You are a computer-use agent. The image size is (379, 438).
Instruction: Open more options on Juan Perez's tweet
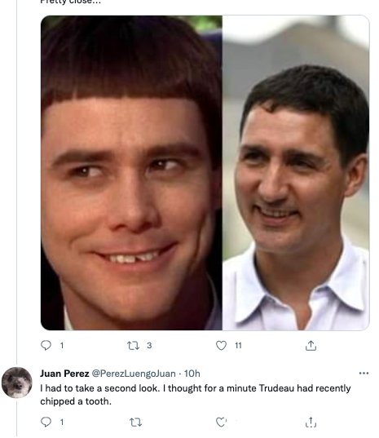point(364,374)
